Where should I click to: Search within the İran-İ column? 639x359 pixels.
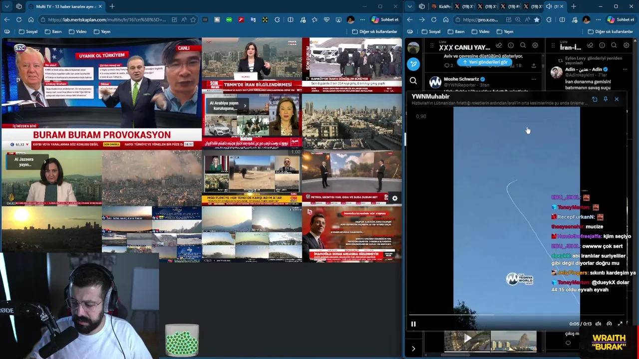point(614,45)
